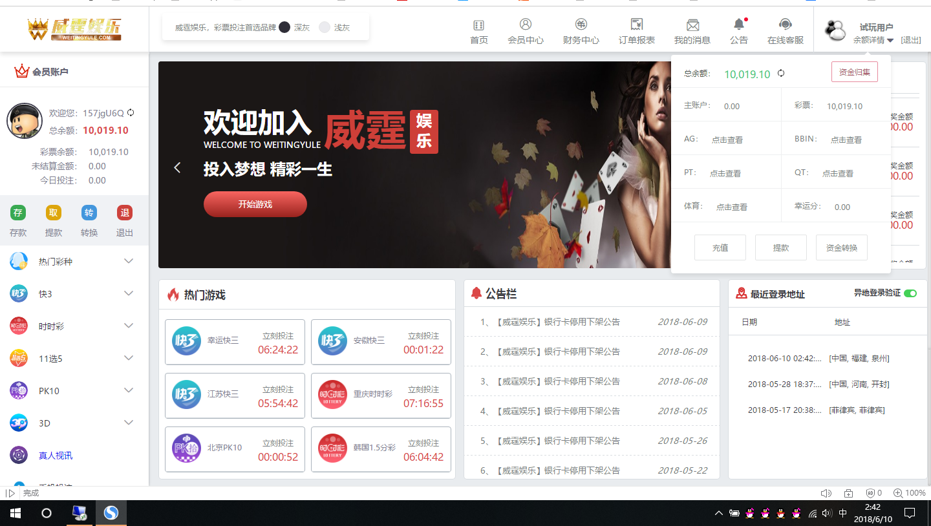Screen dimensions: 931x526
Task: Click the yellow 提款 withdraw icon
Action: pos(54,213)
